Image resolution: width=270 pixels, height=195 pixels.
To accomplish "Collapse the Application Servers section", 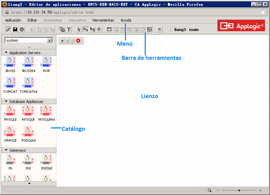I will [6, 52].
